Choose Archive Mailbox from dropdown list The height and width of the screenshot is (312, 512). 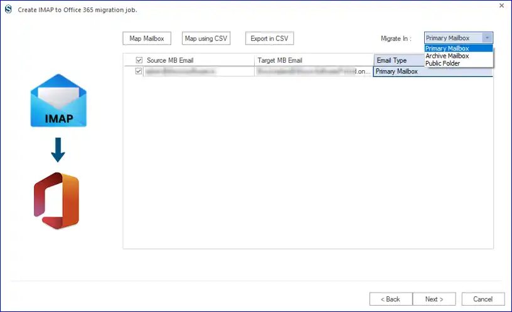459,56
